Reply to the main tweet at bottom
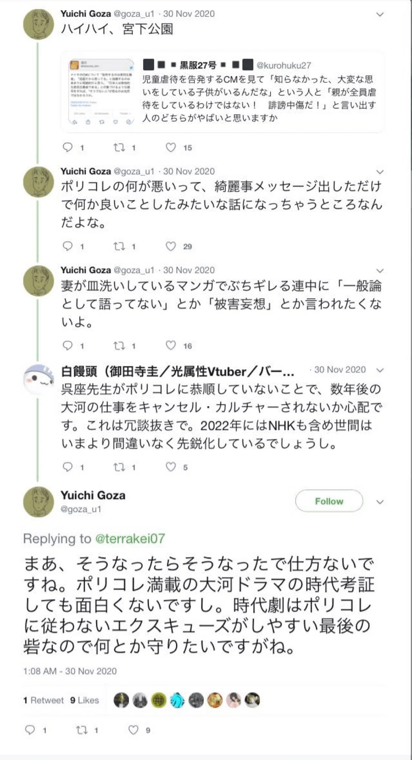The image size is (412, 760). (30, 730)
